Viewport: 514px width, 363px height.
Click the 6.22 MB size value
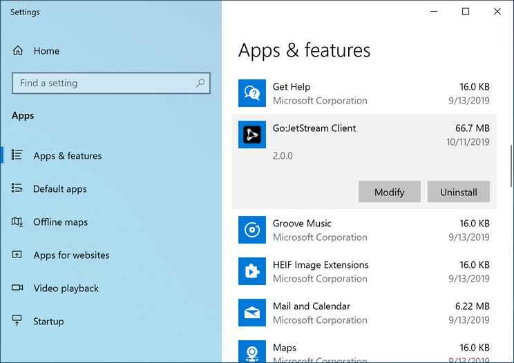[473, 306]
